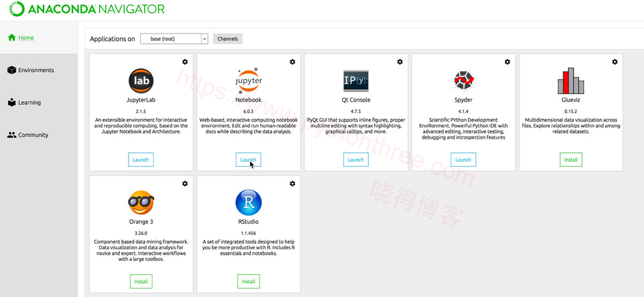Click the RStudio title text

click(x=249, y=221)
